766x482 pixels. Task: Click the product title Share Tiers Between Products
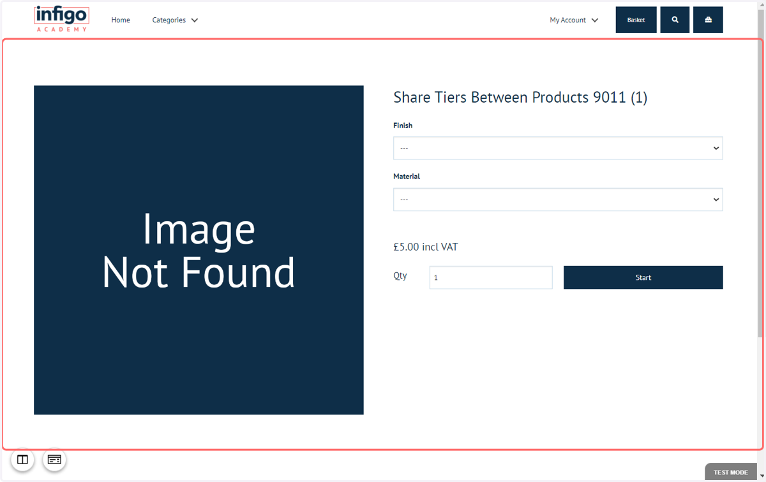click(x=520, y=98)
